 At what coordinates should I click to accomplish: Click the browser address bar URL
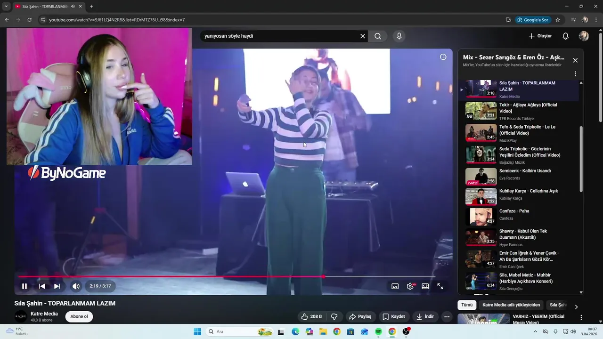click(x=117, y=20)
